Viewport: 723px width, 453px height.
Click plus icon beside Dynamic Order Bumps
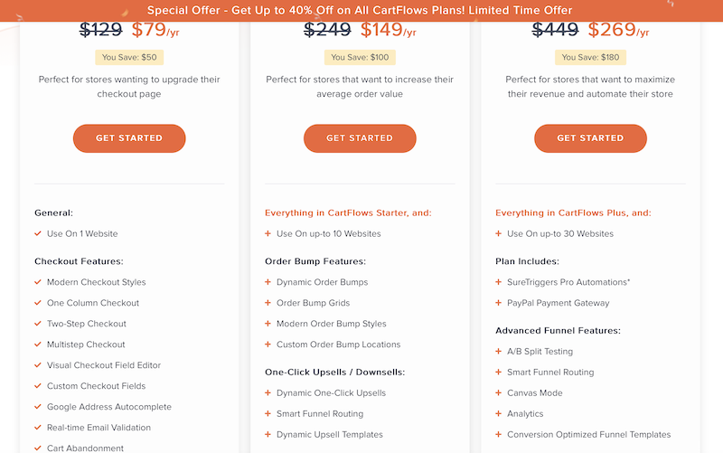268,282
